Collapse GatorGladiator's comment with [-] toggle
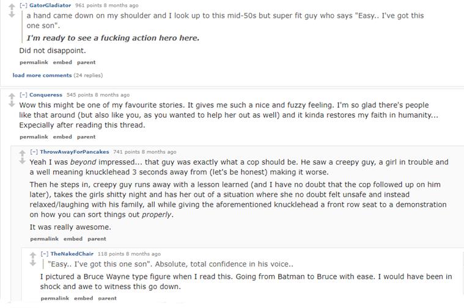This screenshot has width=464, height=308. point(23,5)
